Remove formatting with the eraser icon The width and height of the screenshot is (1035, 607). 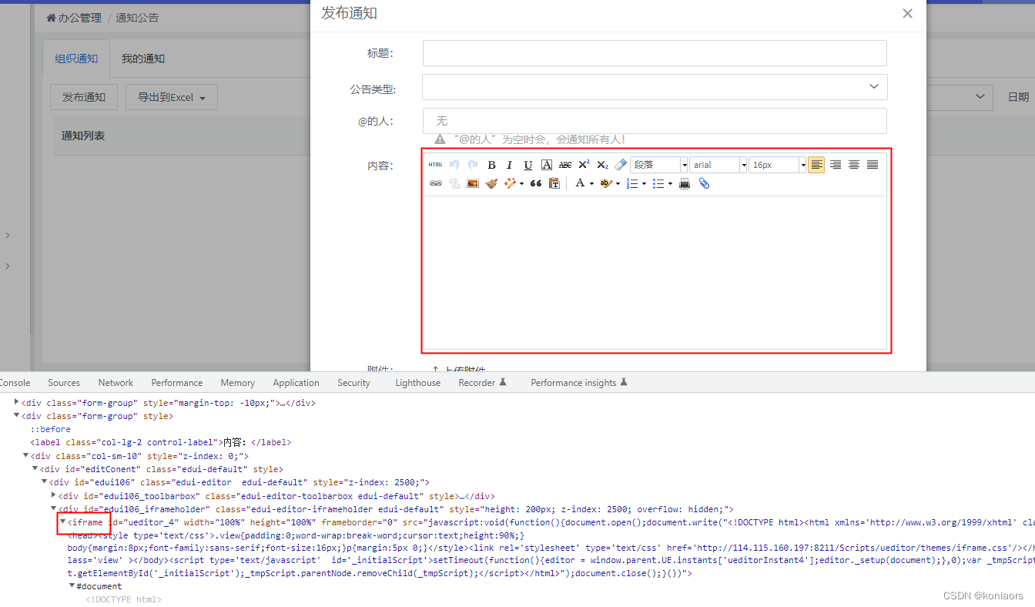tap(620, 164)
